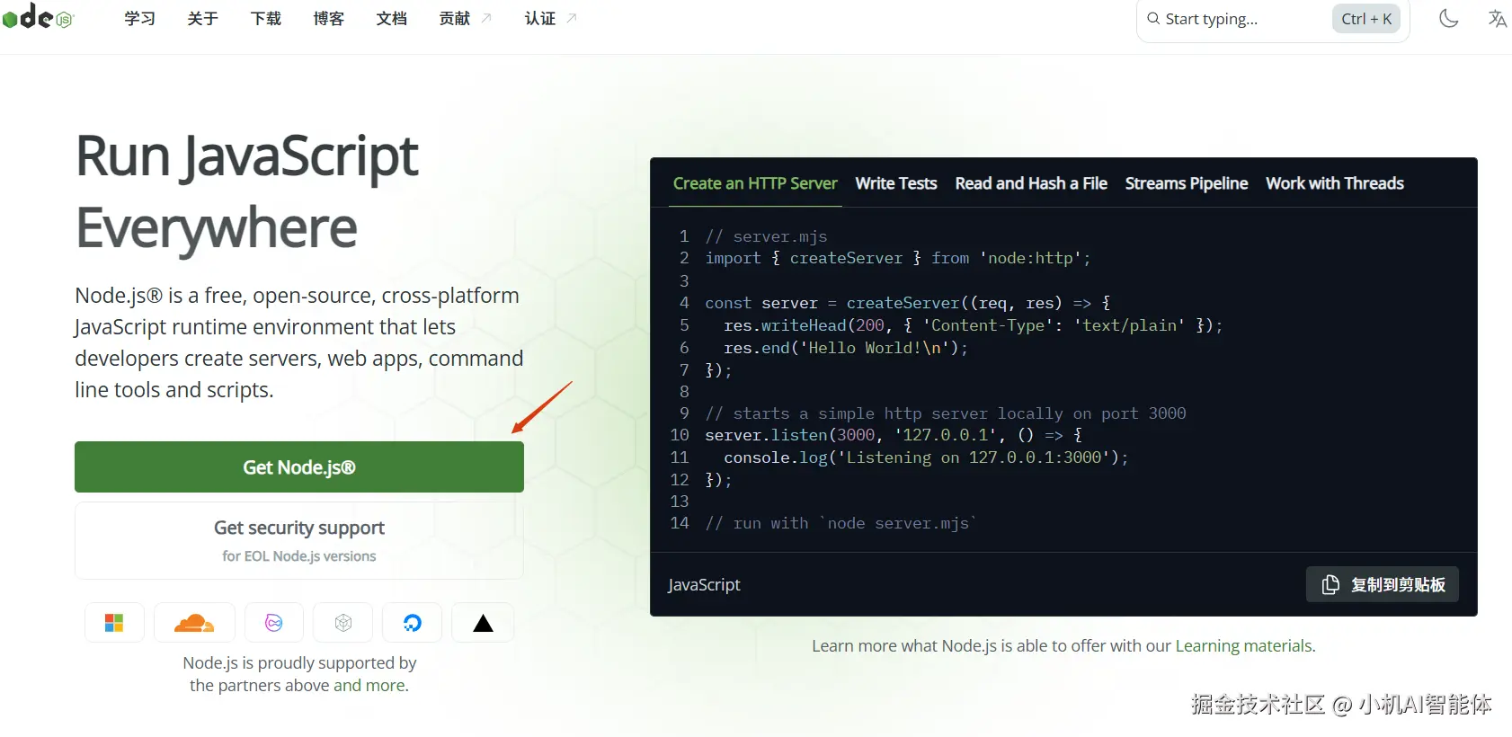Click the Node.js logo

(37, 17)
